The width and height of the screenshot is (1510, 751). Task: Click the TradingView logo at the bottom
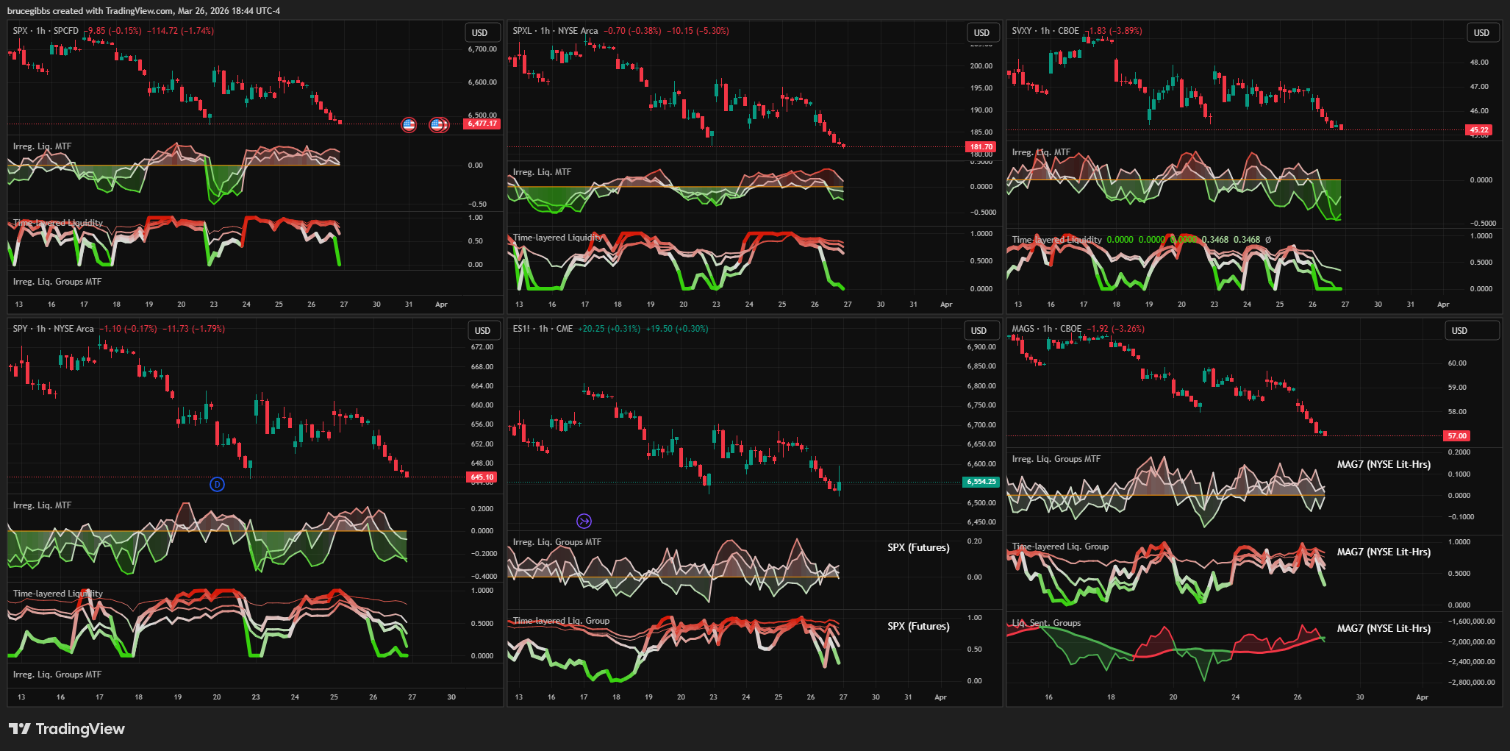pyautogui.click(x=67, y=729)
